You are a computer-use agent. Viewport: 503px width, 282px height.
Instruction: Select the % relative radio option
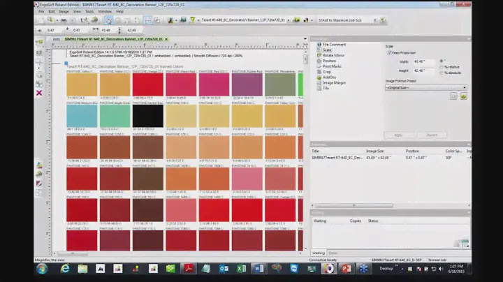pos(442,66)
